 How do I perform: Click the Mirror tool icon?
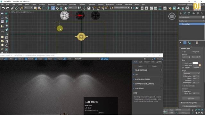(x=133, y=8)
